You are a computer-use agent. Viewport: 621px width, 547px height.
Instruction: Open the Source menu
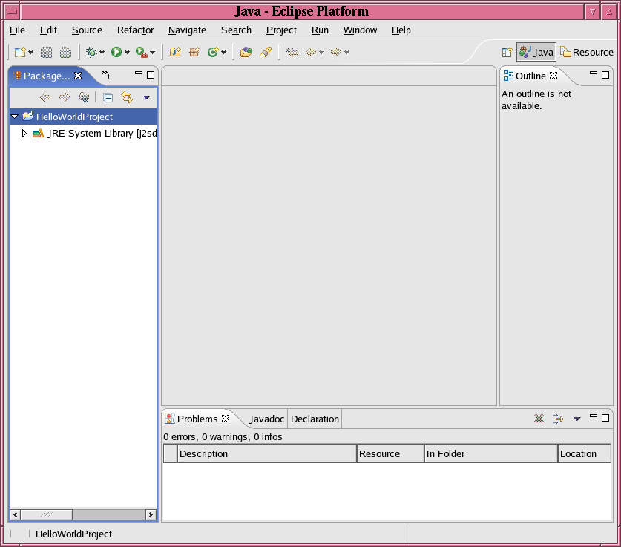point(87,30)
